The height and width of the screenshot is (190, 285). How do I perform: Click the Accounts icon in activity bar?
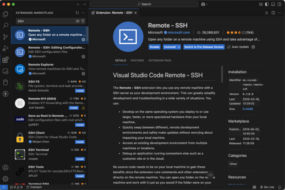tap(6, 168)
